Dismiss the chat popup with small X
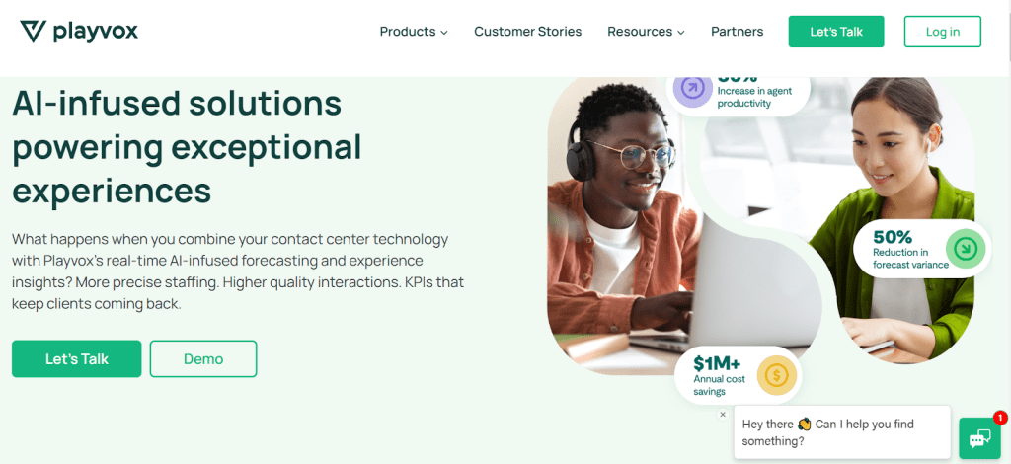Screen dimensions: 1011x464 pos(723,415)
